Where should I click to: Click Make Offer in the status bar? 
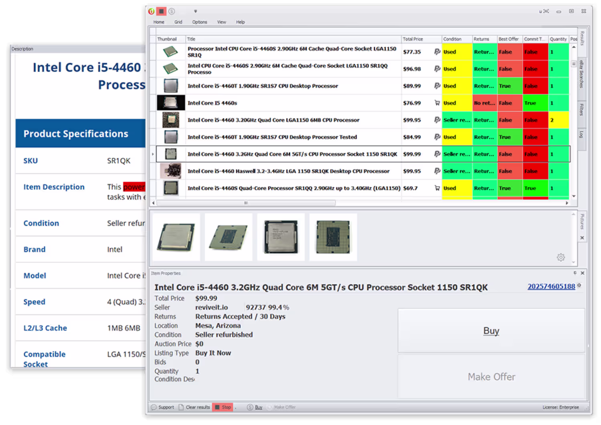(x=281, y=407)
